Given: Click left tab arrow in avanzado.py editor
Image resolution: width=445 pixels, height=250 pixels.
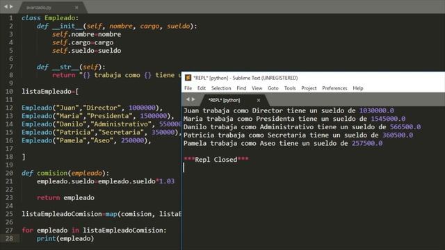Looking at the screenshot, I should pyautogui.click(x=6, y=6).
